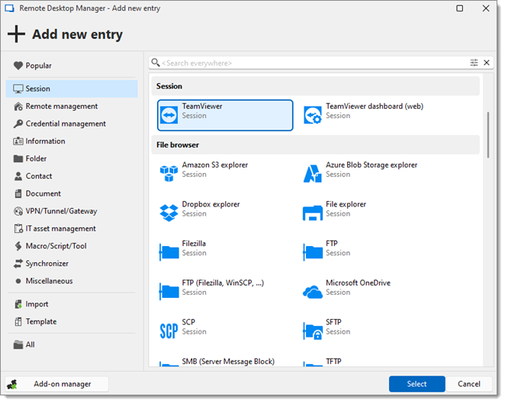The height and width of the screenshot is (403, 505).
Task: Click the Macro/Script/Tool lightning icon
Action: [x=18, y=246]
